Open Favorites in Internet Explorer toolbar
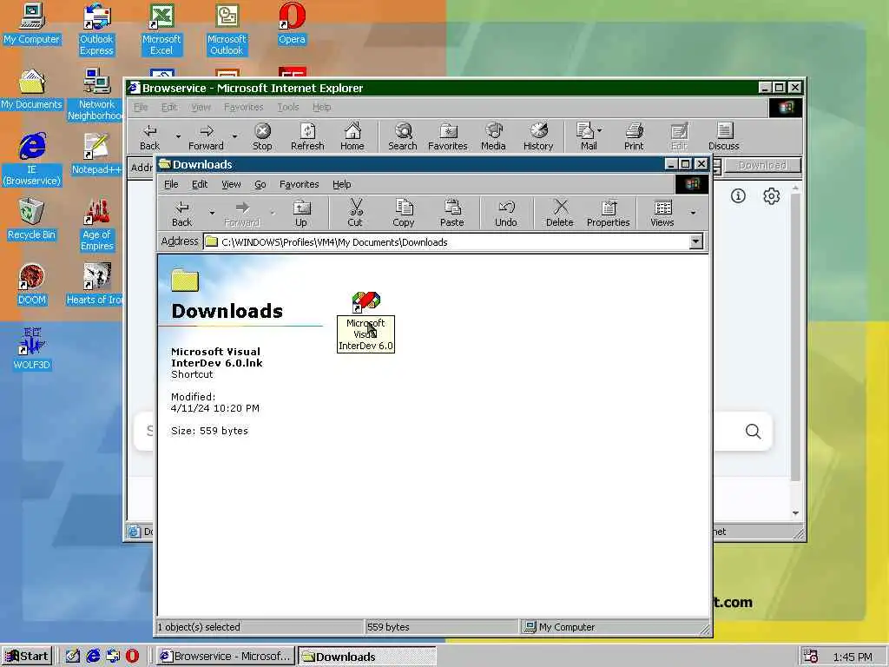Viewport: 889px width, 667px height. click(448, 136)
